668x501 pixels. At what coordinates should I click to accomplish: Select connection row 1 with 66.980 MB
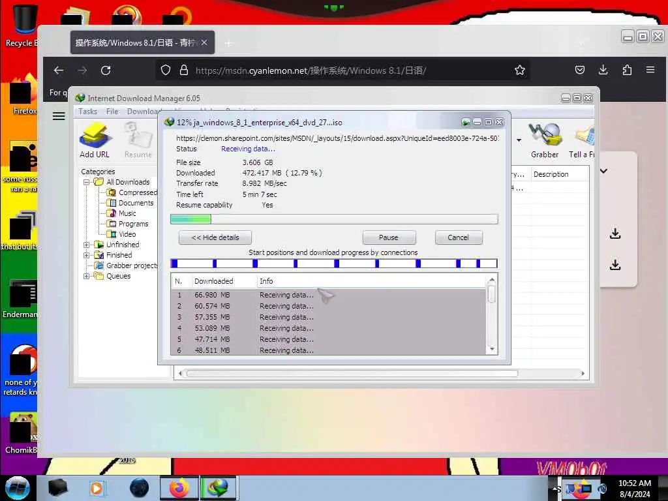(329, 295)
